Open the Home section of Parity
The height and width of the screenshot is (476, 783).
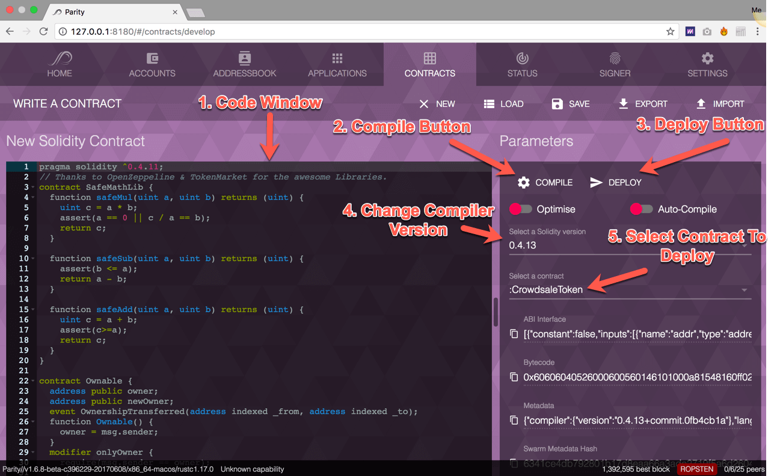click(59, 64)
